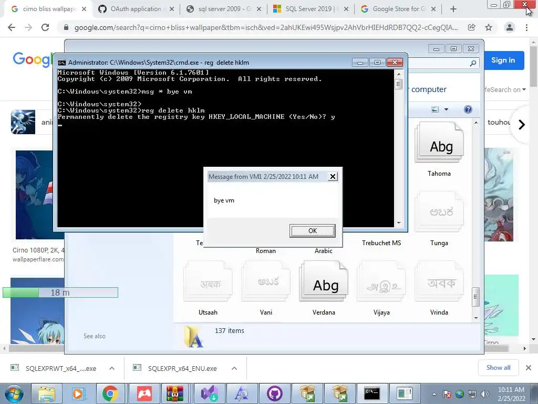The width and height of the screenshot is (538, 404).
Task: Reload the Chrome page
Action: point(45,27)
